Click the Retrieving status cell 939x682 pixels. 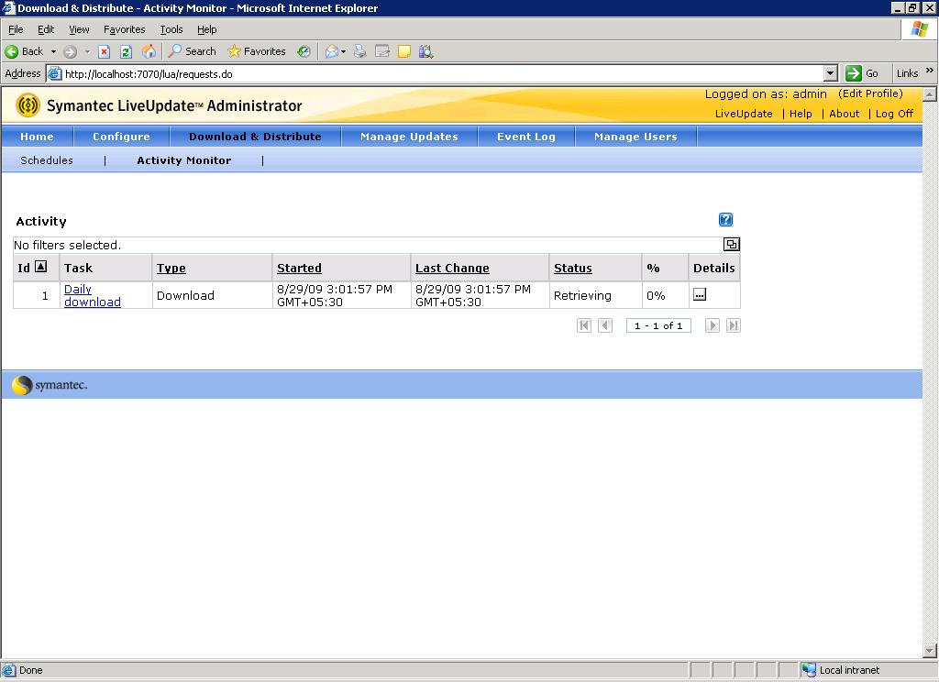(595, 295)
